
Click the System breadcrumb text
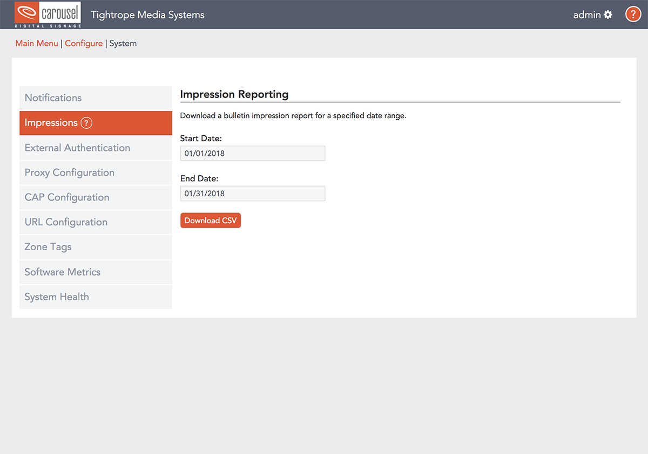123,44
